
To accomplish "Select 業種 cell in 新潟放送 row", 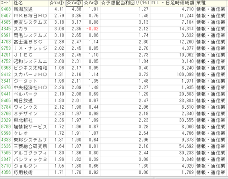I will [x=210, y=9].
